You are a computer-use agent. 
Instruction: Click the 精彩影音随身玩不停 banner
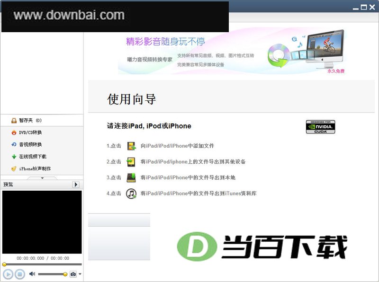pos(232,51)
